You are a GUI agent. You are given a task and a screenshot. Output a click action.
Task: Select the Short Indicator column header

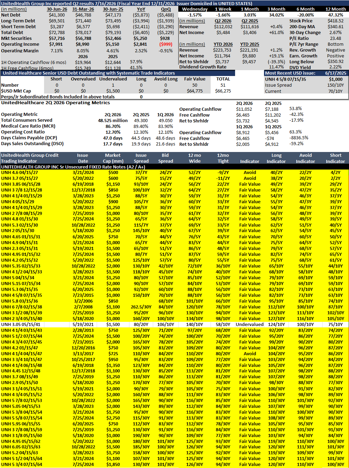pyautogui.click(x=335, y=158)
